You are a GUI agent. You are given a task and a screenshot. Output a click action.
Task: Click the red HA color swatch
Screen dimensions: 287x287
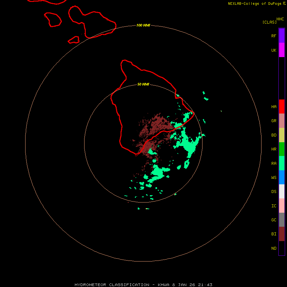pyautogui.click(x=282, y=107)
